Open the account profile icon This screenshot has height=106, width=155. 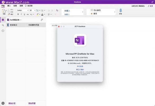click(3, 103)
